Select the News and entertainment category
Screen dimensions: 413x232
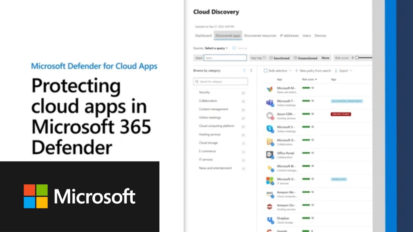click(x=215, y=168)
